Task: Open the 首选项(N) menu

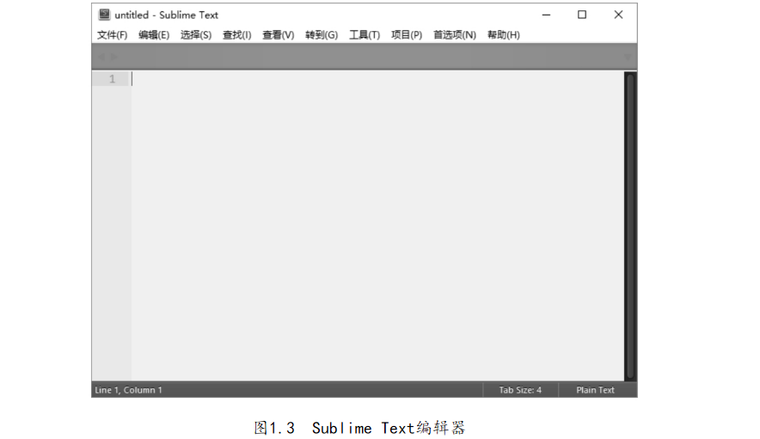Action: (455, 35)
